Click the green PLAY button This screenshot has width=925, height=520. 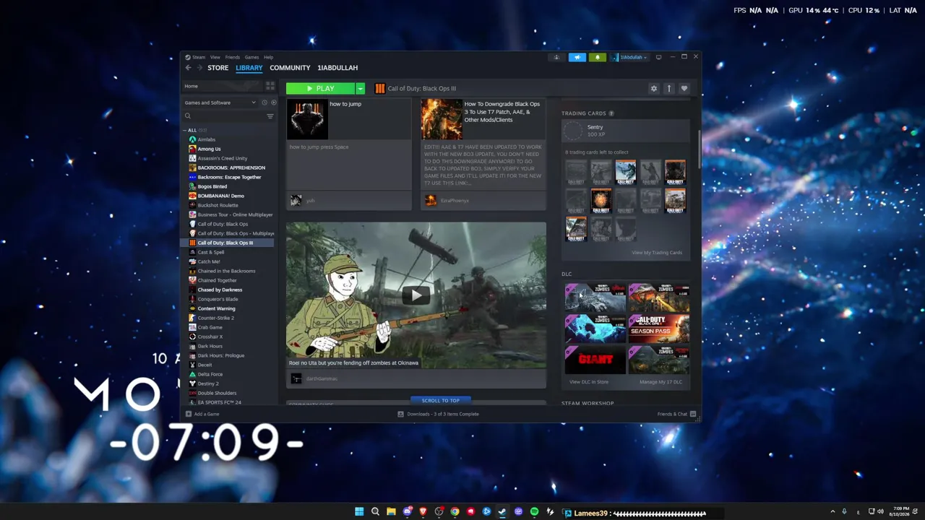pos(320,88)
